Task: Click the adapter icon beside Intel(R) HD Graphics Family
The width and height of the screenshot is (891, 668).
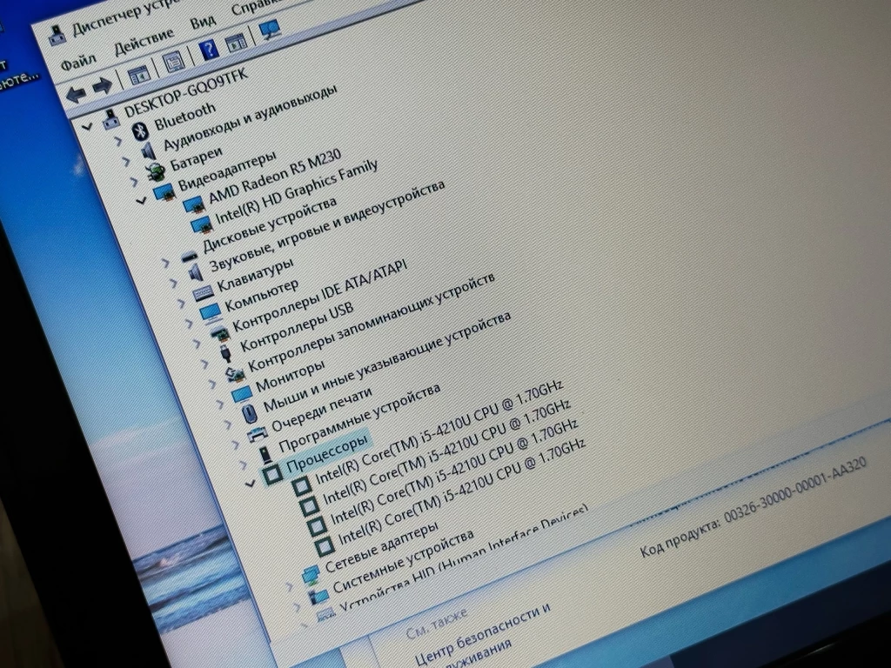Action: pos(202,225)
